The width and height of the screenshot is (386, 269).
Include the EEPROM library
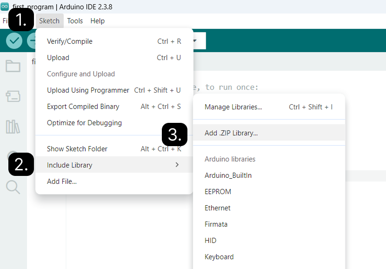point(269,192)
